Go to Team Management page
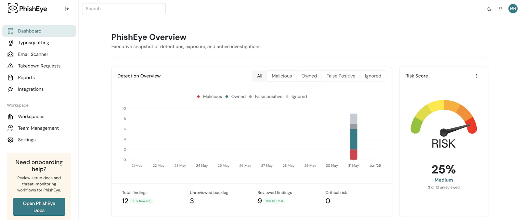This screenshot has width=520, height=220. (38, 128)
